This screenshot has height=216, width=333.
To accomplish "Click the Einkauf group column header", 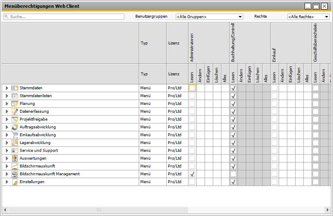I will point(291,43).
